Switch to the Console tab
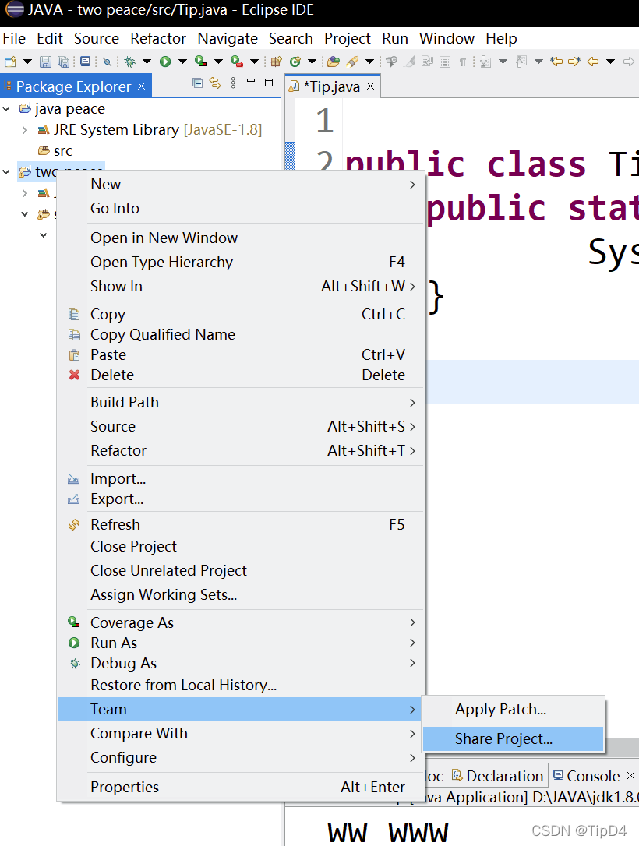The width and height of the screenshot is (639, 846). pyautogui.click(x=593, y=776)
